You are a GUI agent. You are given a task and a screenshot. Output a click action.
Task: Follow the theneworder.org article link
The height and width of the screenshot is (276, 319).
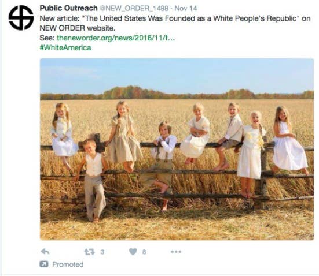click(x=116, y=38)
